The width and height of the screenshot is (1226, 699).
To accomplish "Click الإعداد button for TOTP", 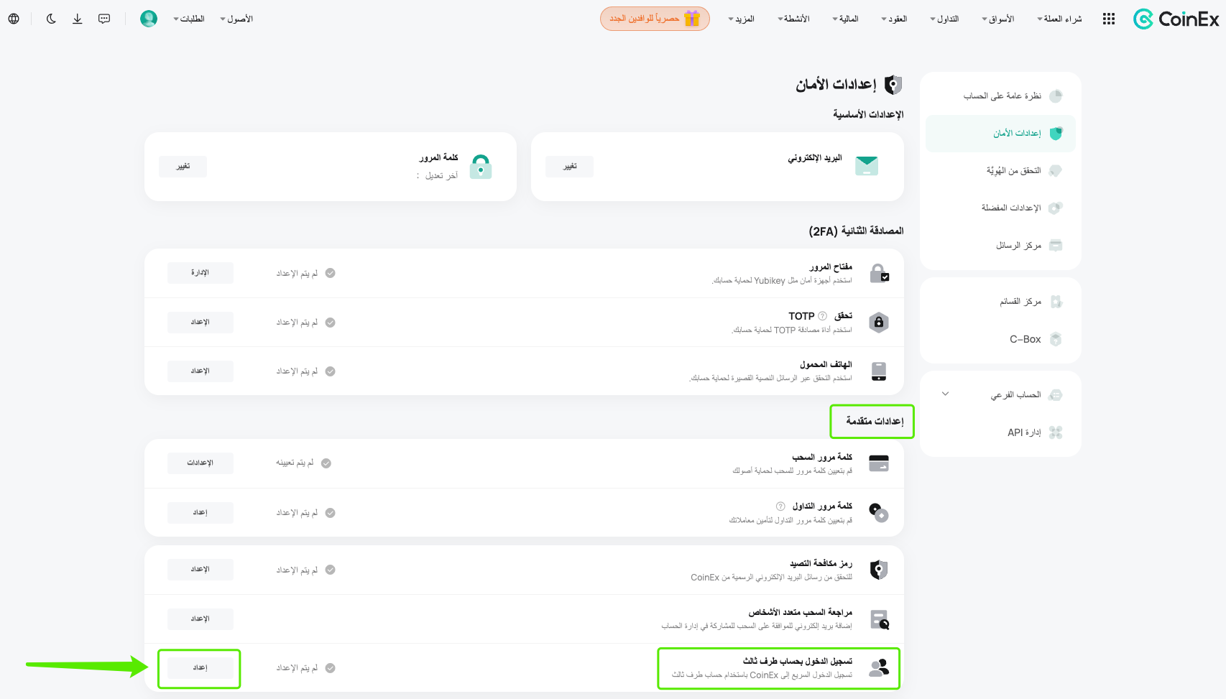I will point(201,323).
